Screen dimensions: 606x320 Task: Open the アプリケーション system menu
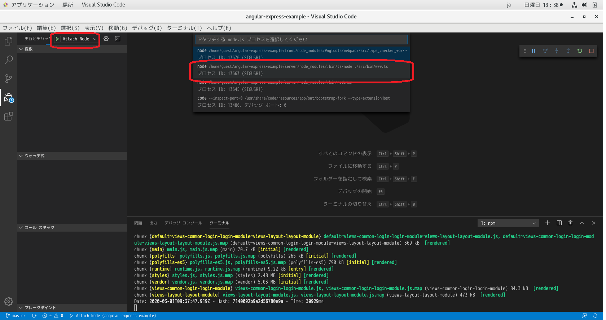(x=29, y=5)
